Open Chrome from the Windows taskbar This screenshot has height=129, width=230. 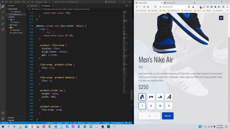point(50,126)
